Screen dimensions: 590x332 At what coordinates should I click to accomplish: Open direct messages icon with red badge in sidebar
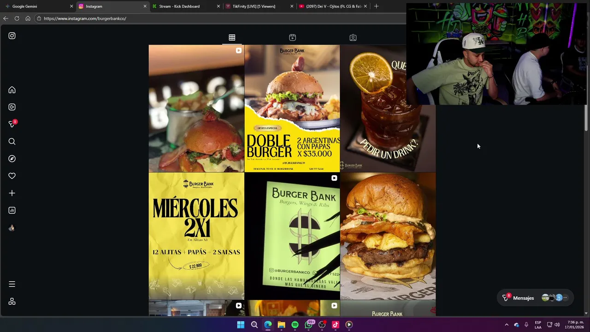[12, 124]
